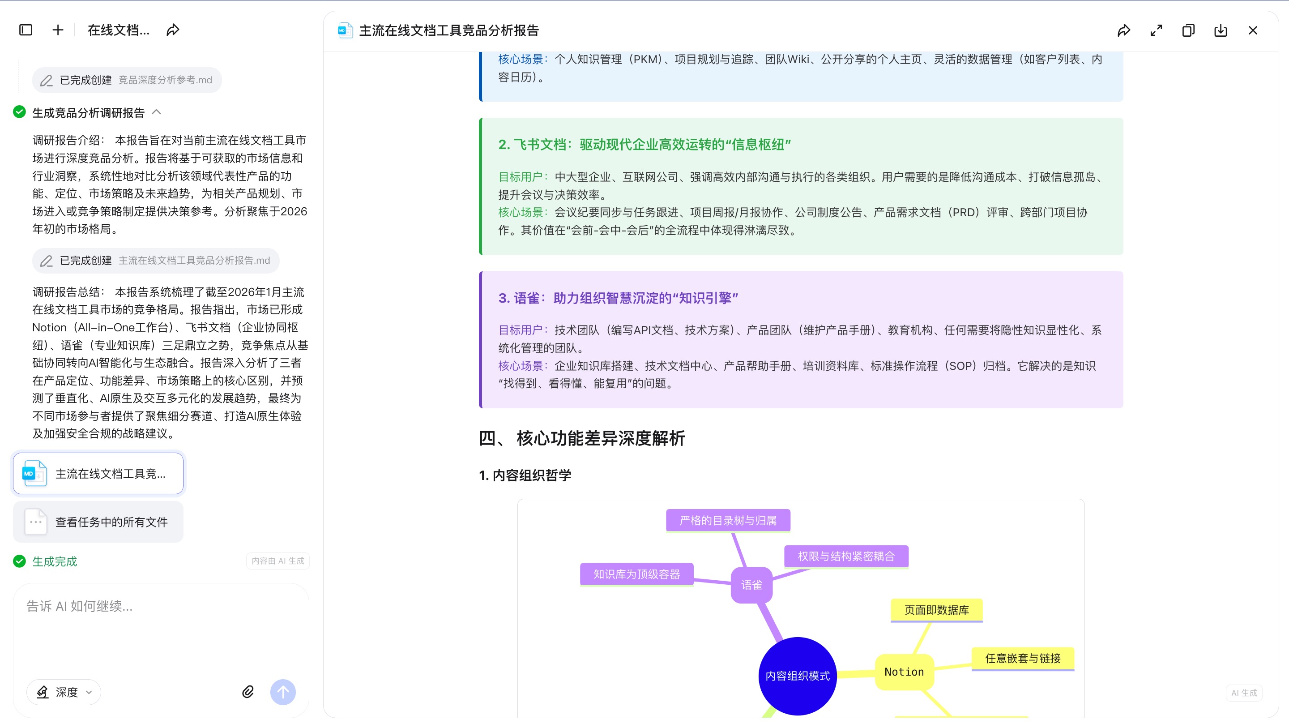Toggle the left sidebar panel icon
The image size is (1289, 728).
tap(26, 30)
